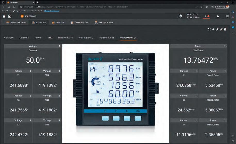Open options menu of V2 Voltage widget
Viewport: 236px width, 144px height.
(x=30, y=96)
